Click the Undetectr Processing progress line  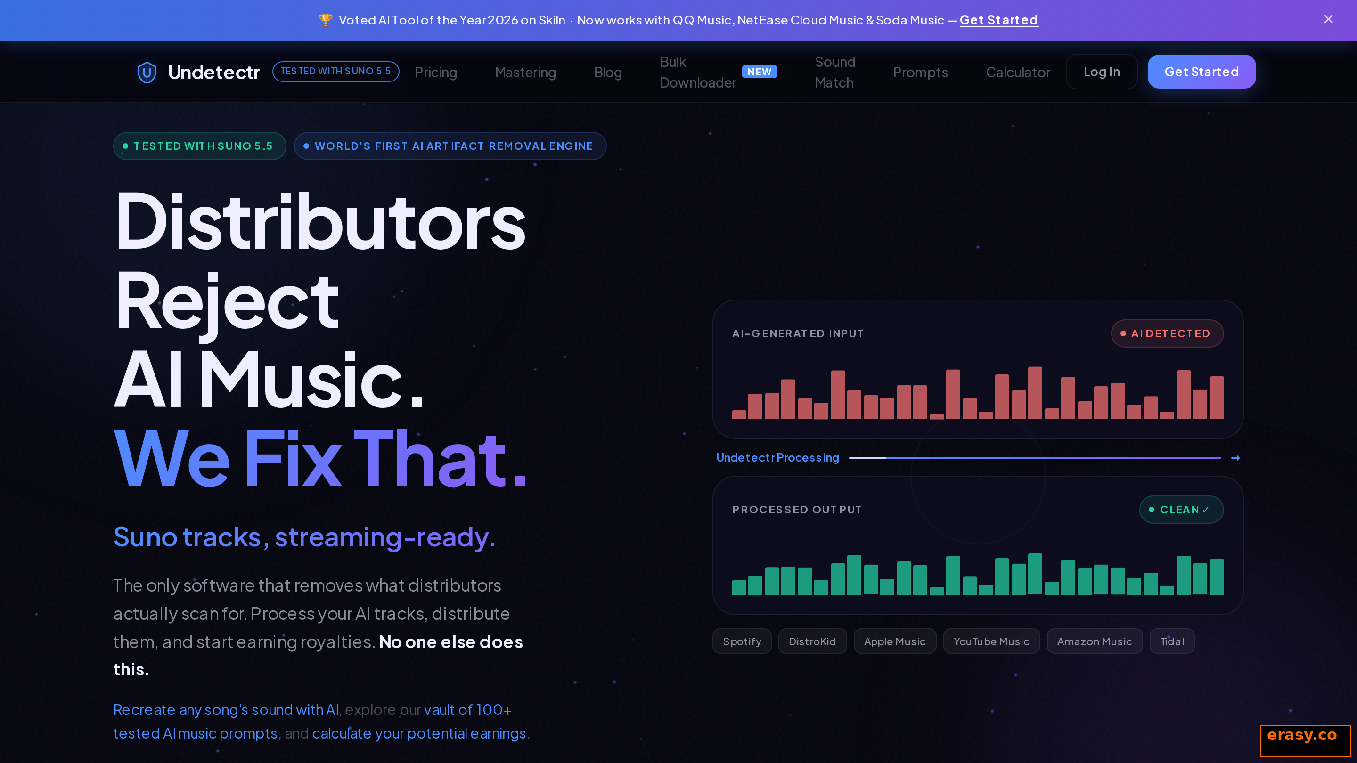pyautogui.click(x=1035, y=458)
